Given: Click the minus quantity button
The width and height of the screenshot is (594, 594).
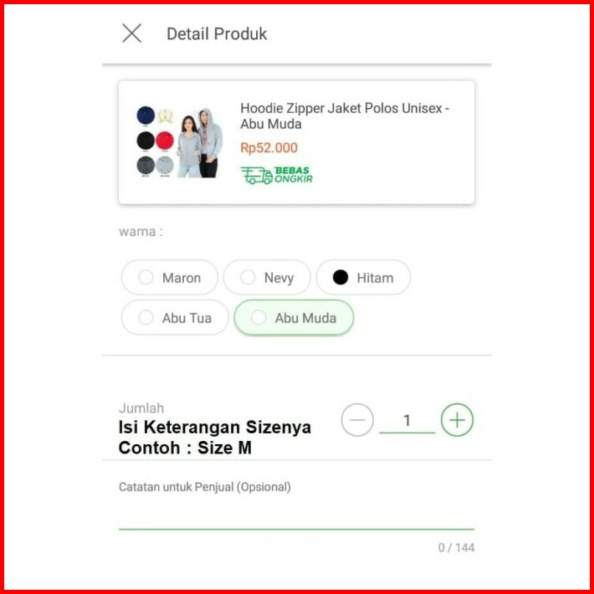Looking at the screenshot, I should (357, 420).
